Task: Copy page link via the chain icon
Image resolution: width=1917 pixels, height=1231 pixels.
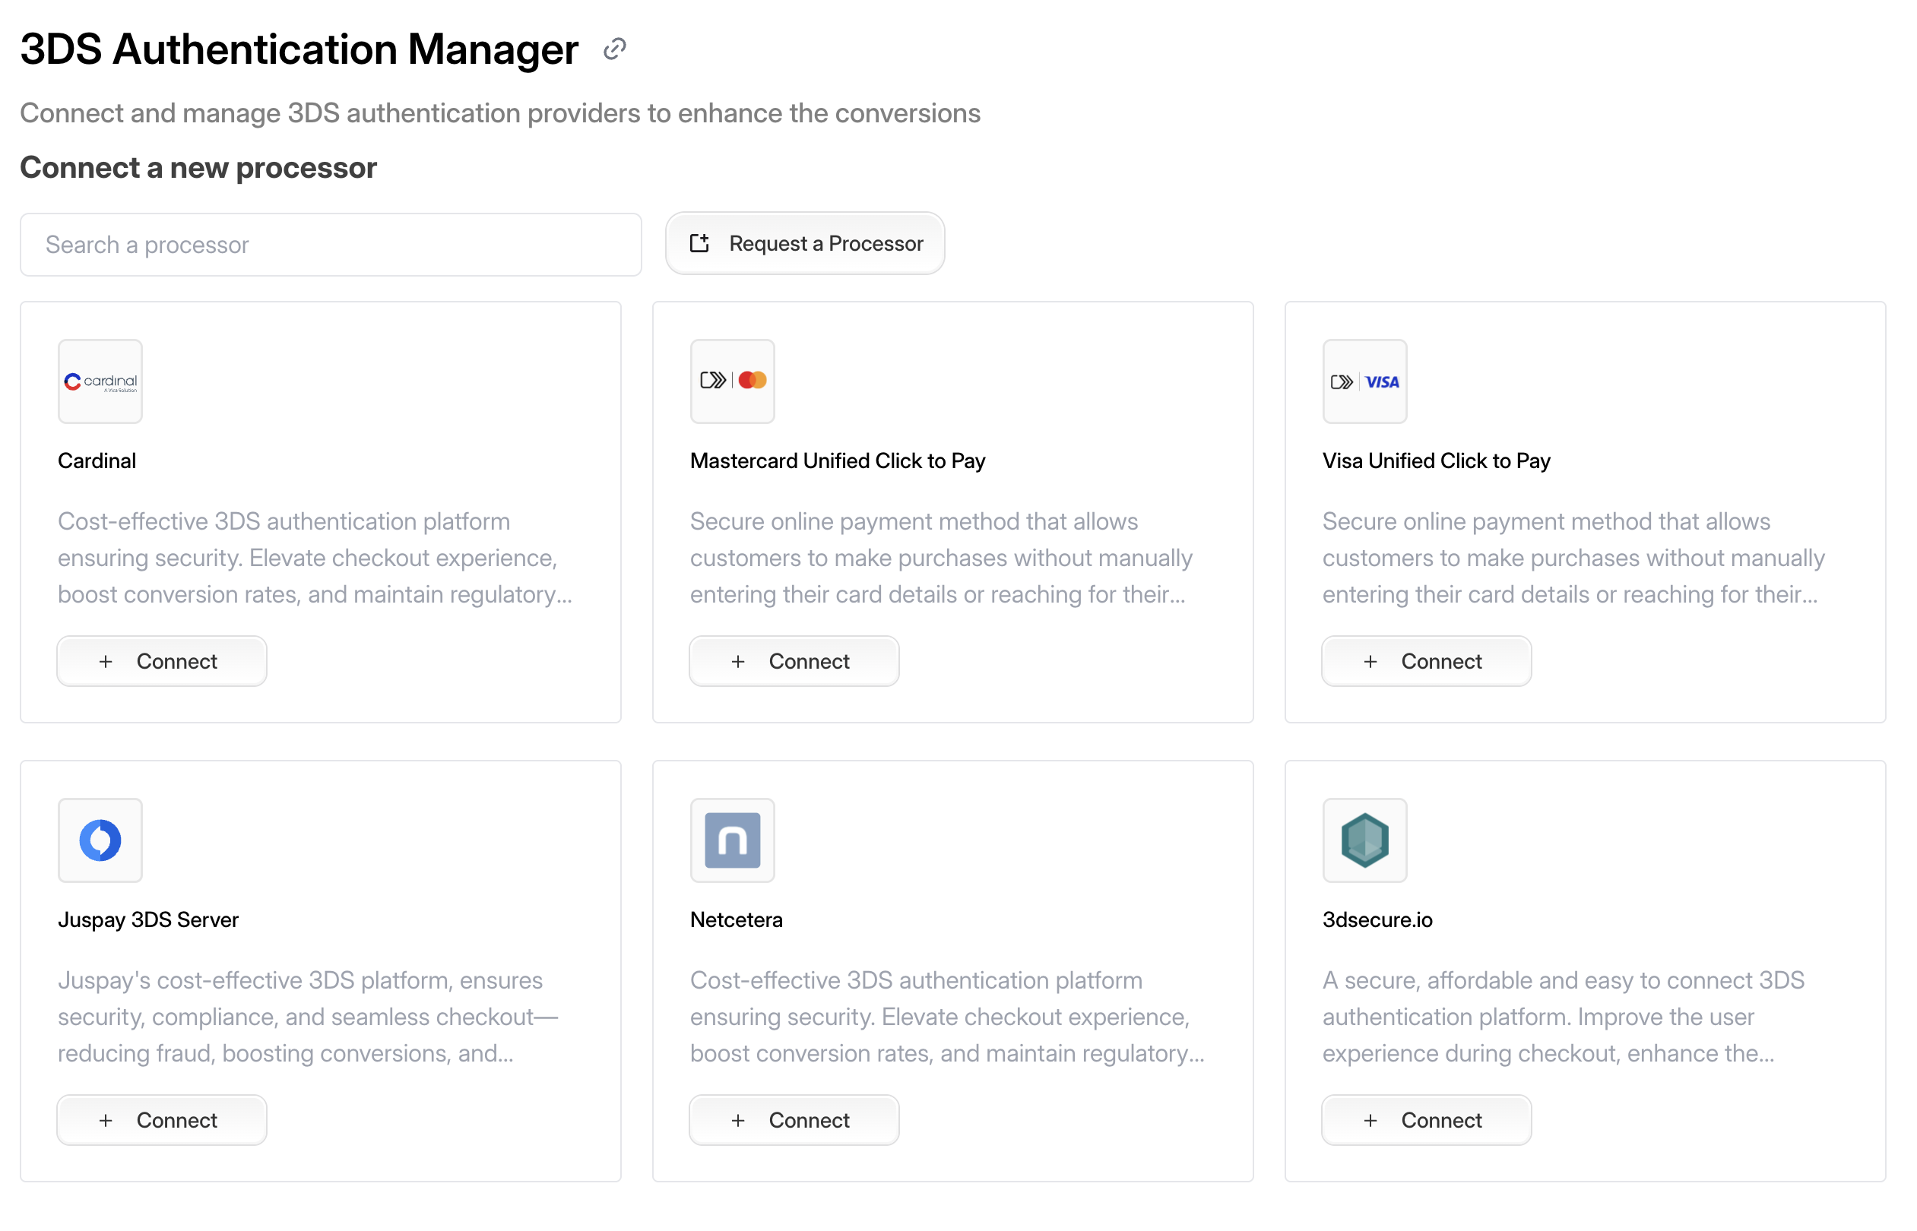Action: (614, 49)
